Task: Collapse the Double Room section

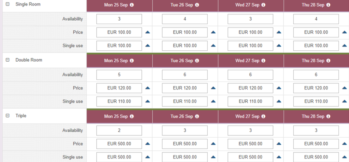Action: [8, 60]
